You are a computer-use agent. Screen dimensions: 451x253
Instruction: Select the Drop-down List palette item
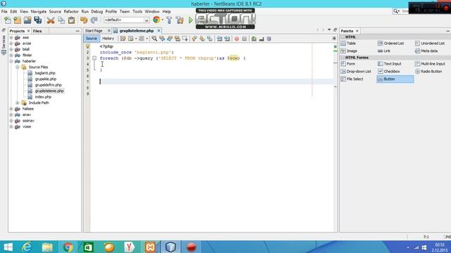(x=356, y=72)
